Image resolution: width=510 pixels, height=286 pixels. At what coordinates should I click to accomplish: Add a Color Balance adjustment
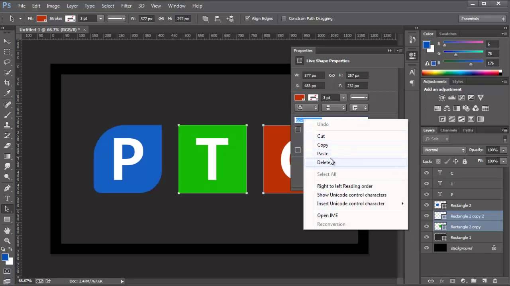pos(447,108)
